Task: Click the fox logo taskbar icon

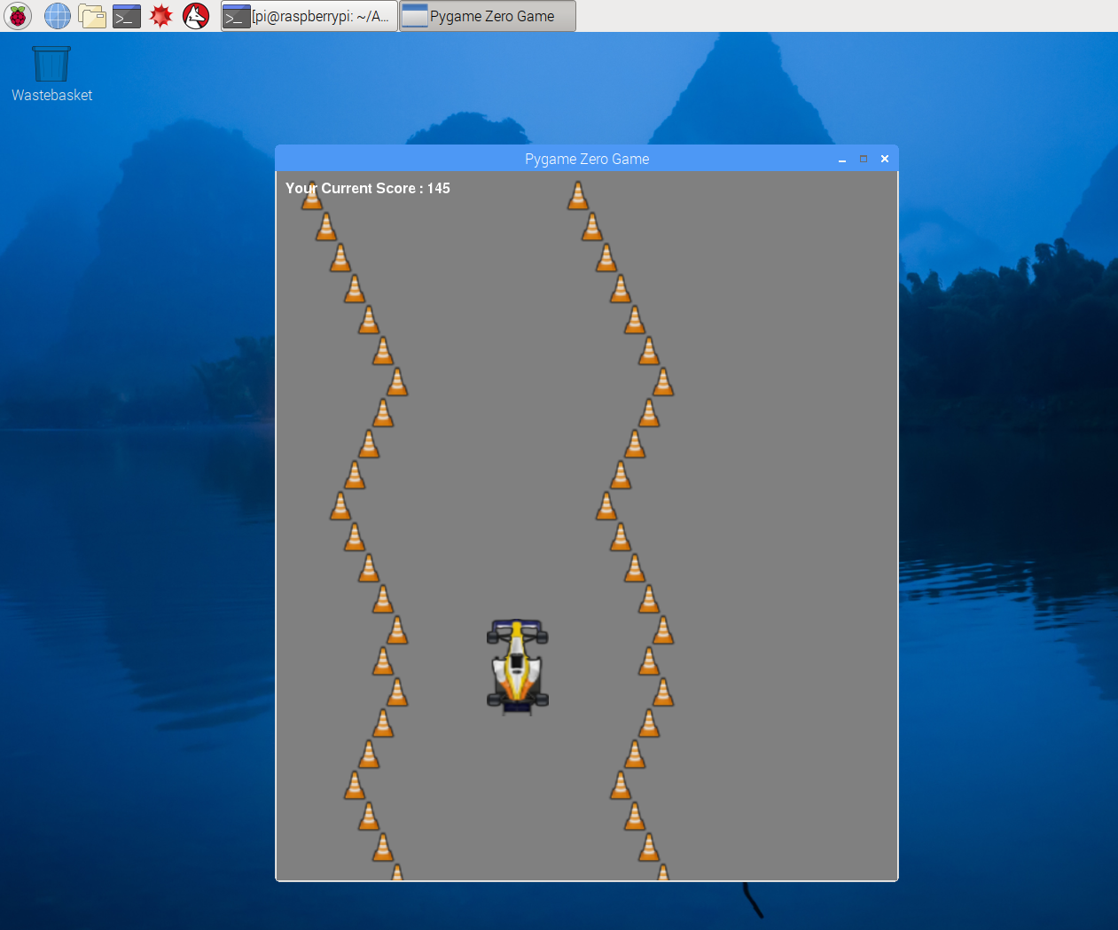Action: point(195,15)
